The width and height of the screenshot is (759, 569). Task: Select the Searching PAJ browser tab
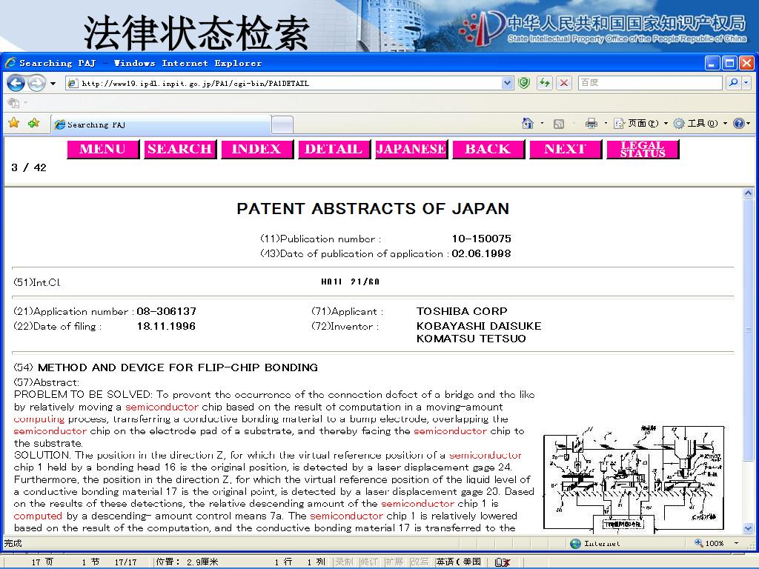click(161, 124)
